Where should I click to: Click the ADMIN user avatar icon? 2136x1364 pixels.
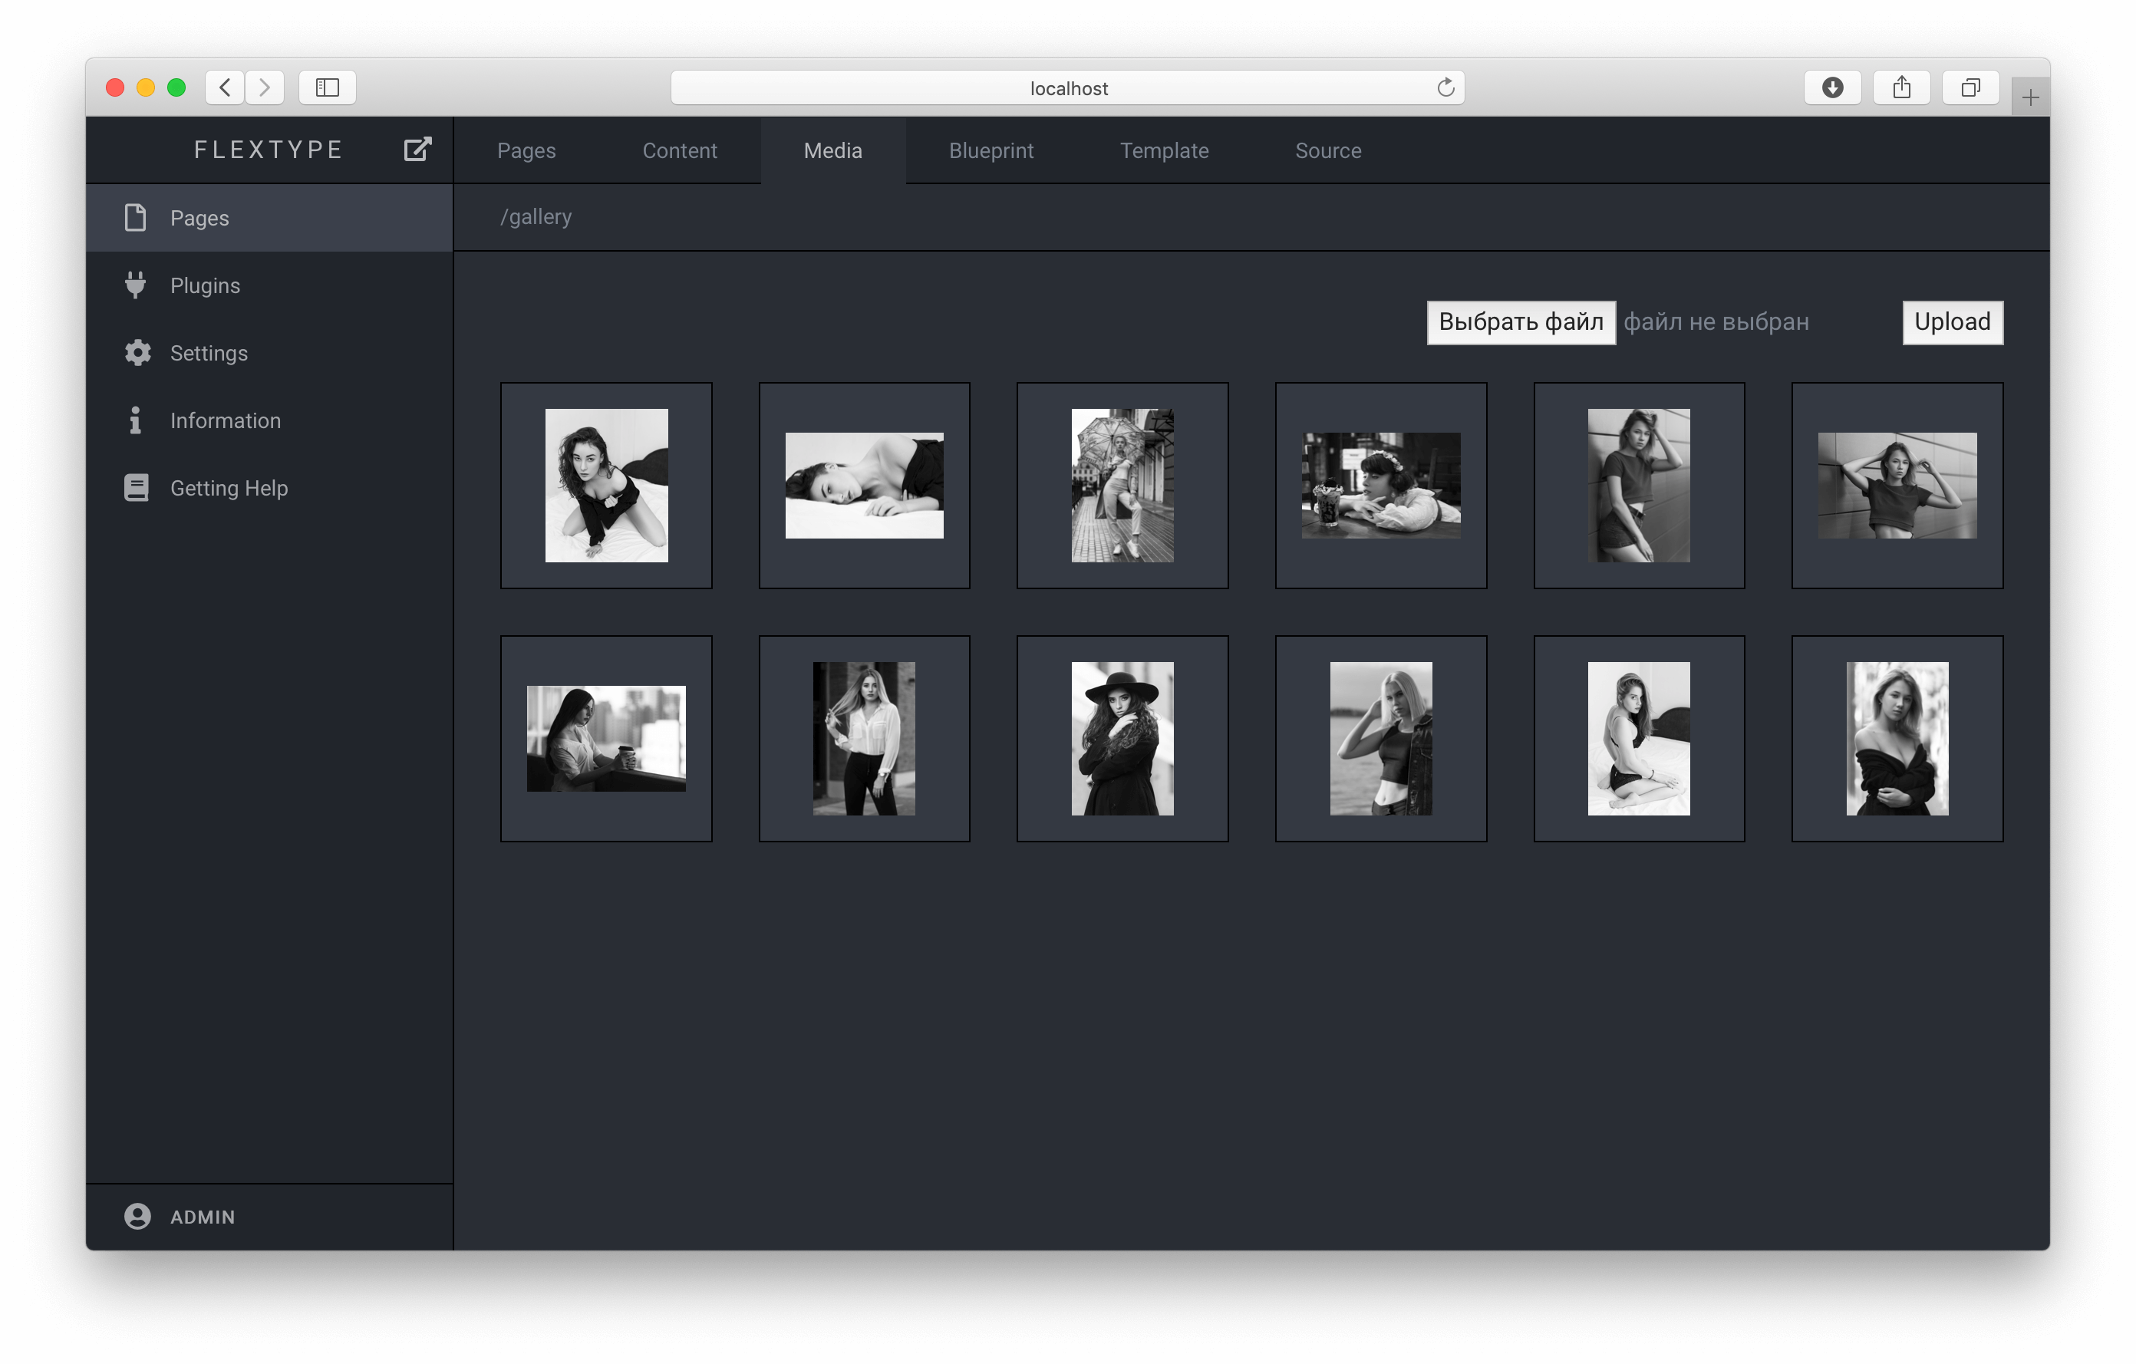[x=137, y=1216]
